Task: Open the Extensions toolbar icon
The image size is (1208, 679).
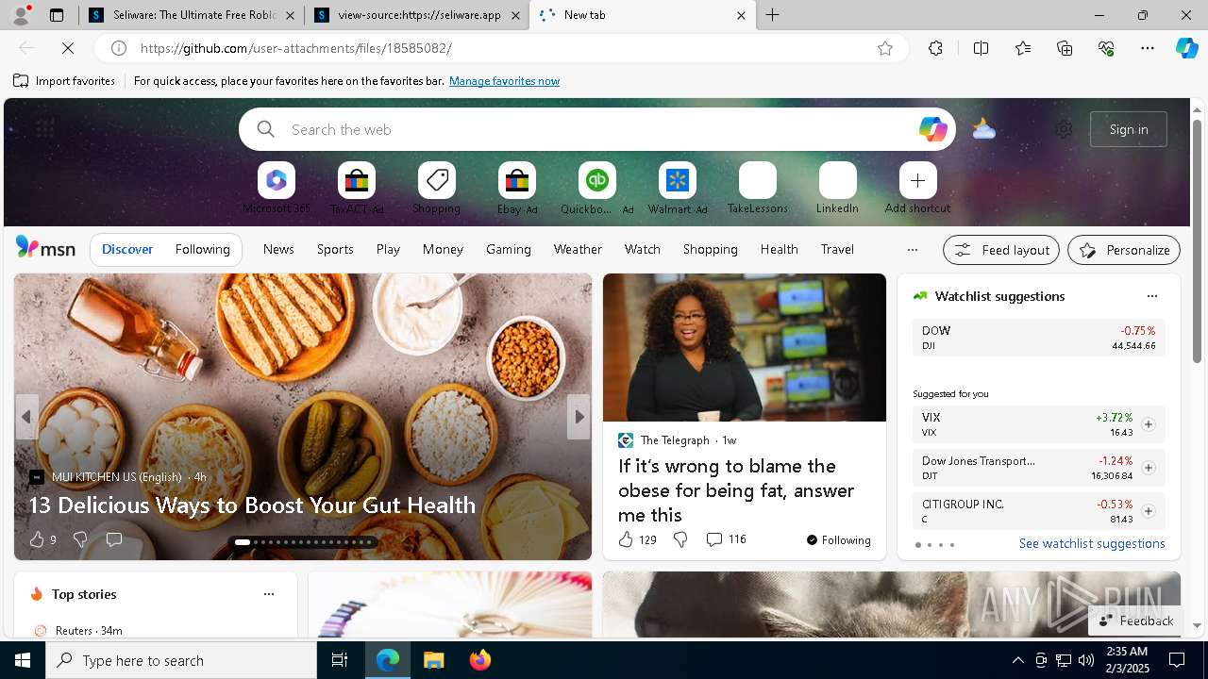Action: tap(935, 48)
